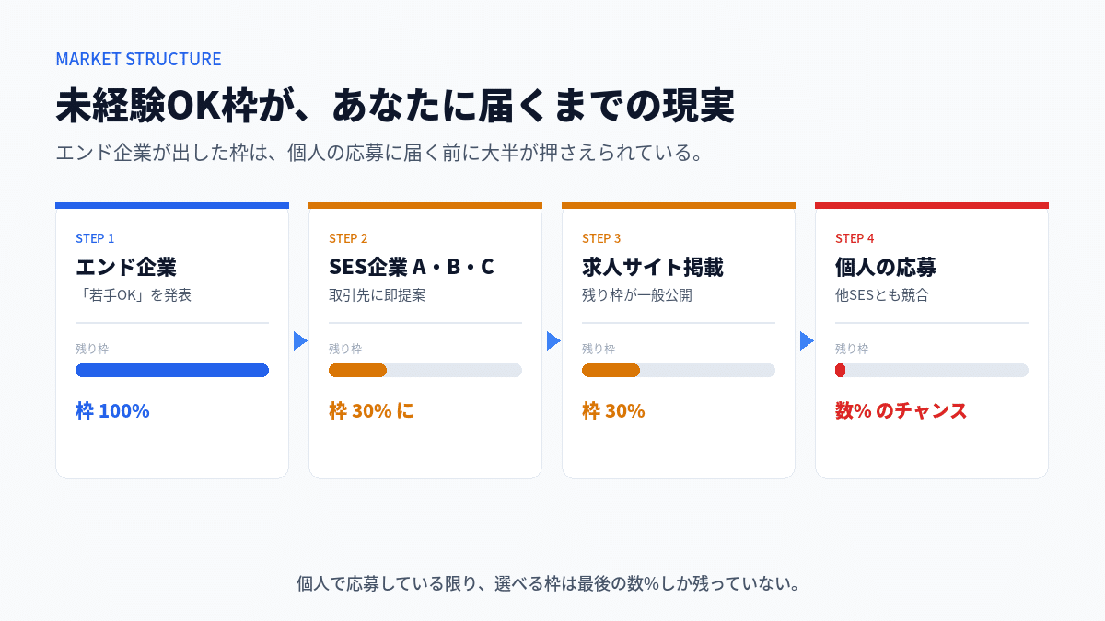Click the 枠 100% text
Screen dimensions: 1105x621
[x=112, y=411]
